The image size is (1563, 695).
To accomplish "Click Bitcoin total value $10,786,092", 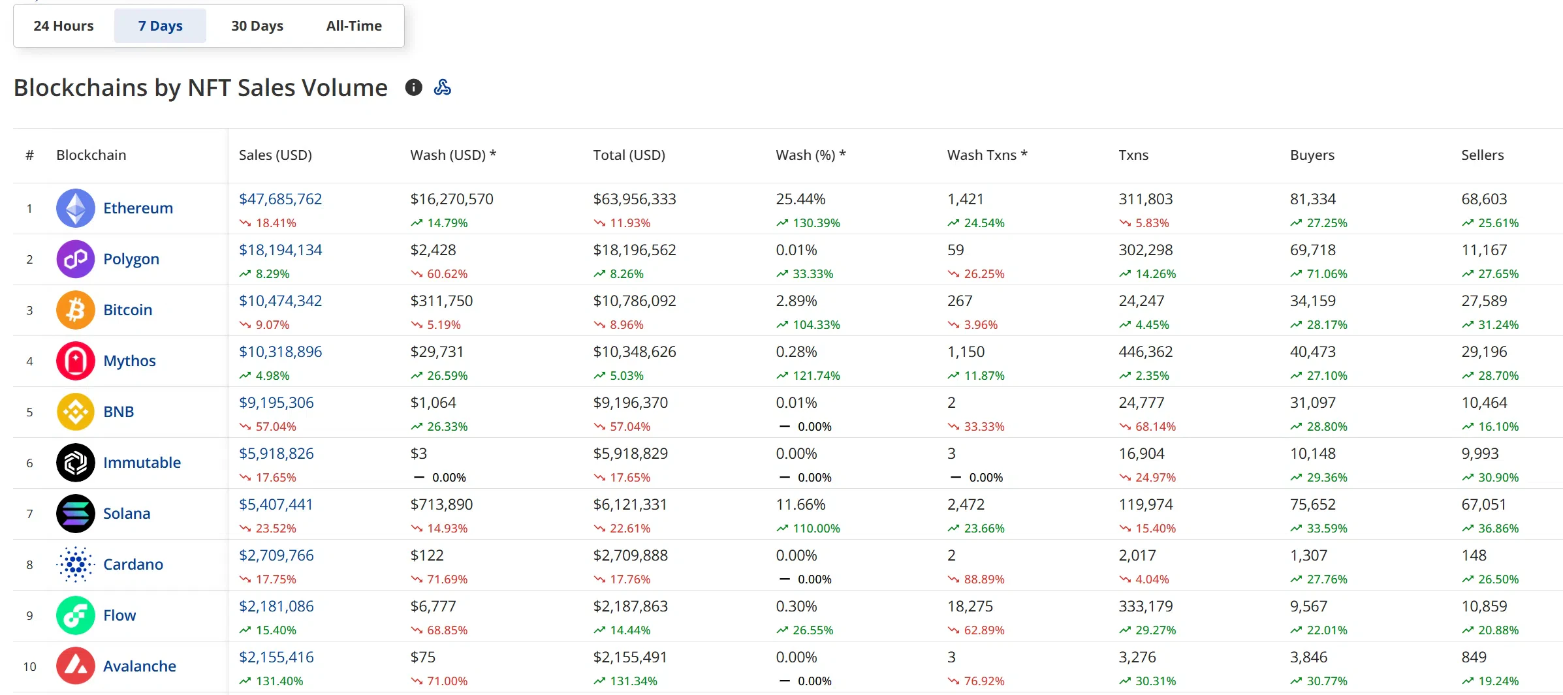I will click(x=635, y=301).
